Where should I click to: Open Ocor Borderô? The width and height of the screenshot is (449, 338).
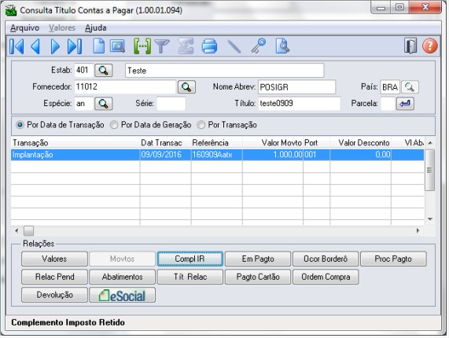tap(326, 259)
